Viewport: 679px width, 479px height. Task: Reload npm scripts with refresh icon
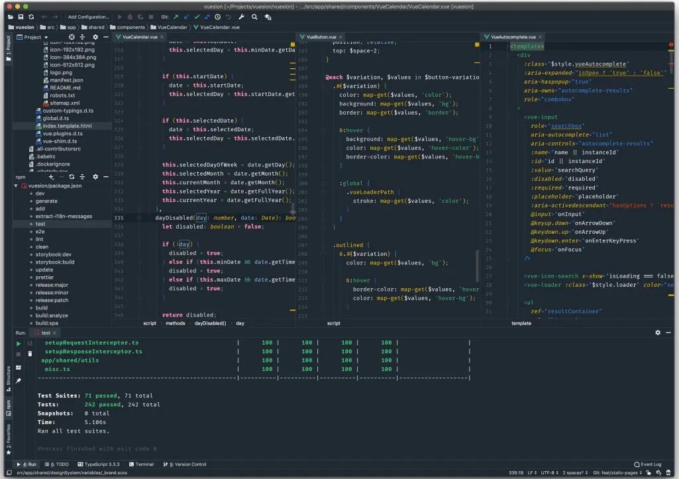click(72, 177)
